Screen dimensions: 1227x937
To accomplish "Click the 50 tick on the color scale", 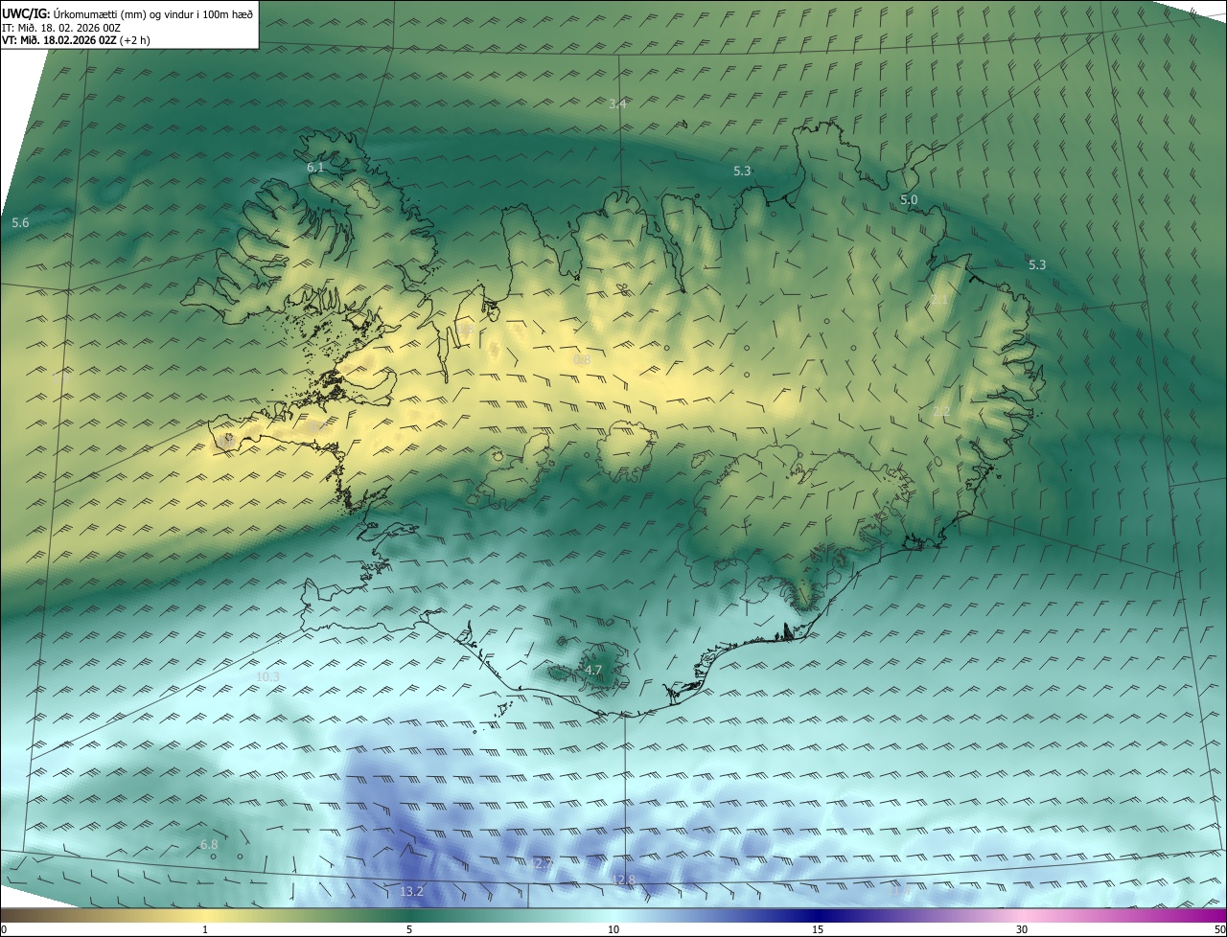I will (1219, 930).
